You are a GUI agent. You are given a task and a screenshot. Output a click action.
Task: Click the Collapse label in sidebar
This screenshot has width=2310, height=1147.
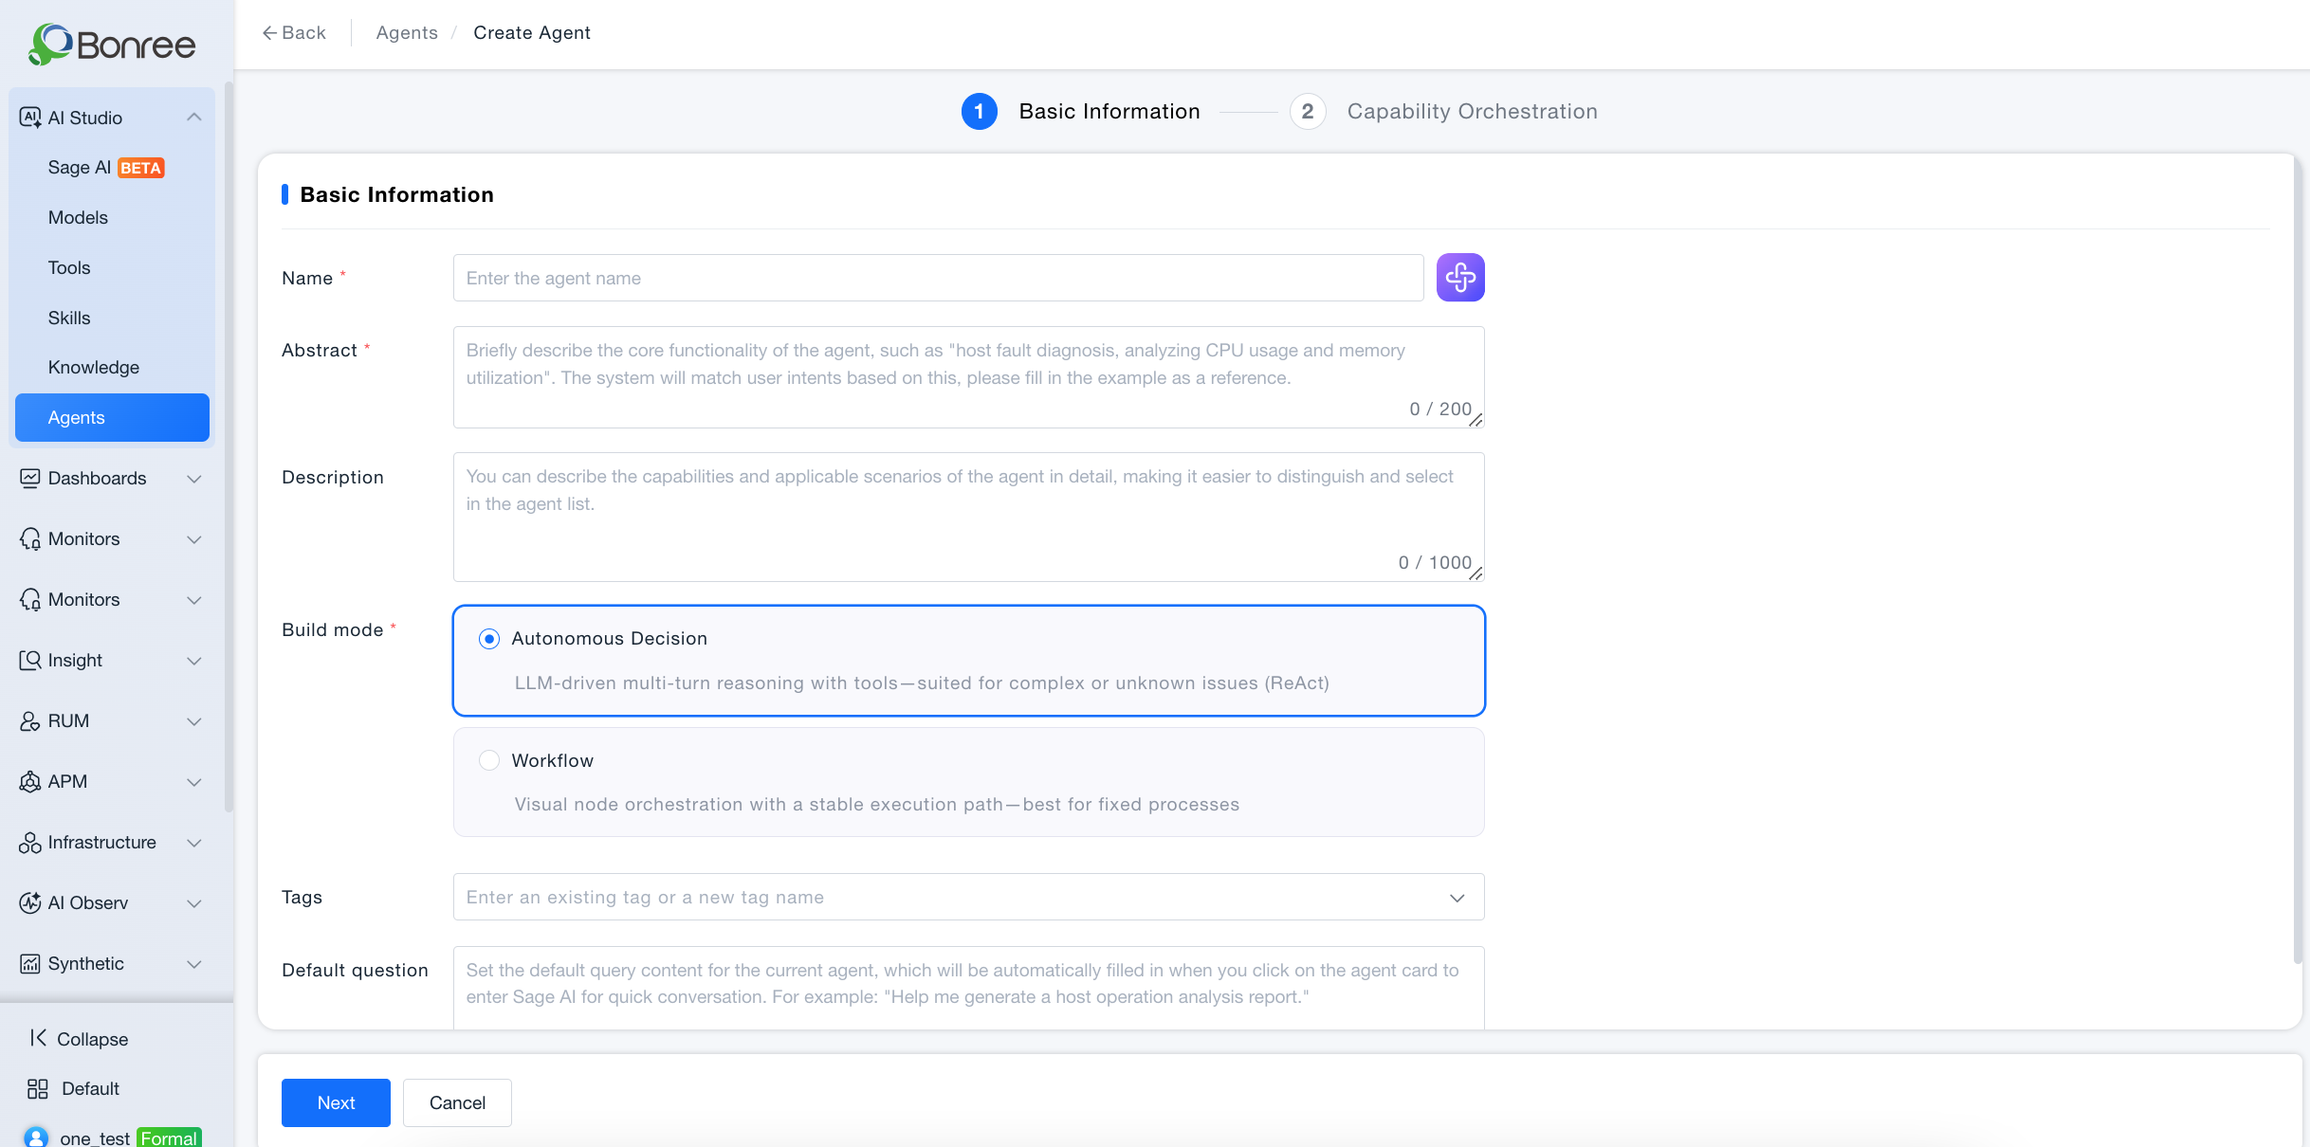click(x=92, y=1039)
